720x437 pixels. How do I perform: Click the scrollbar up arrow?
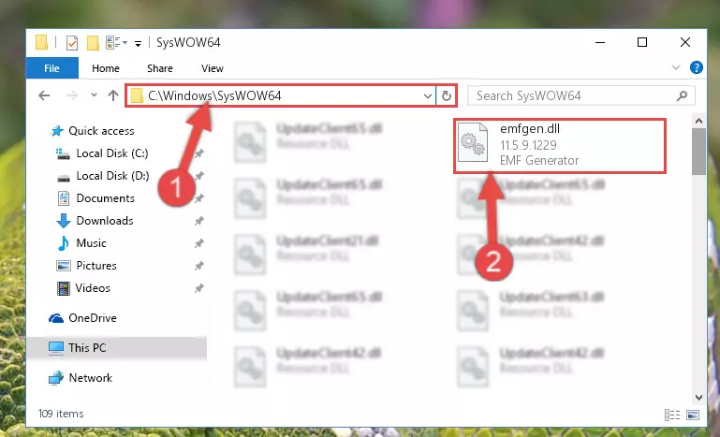click(698, 122)
